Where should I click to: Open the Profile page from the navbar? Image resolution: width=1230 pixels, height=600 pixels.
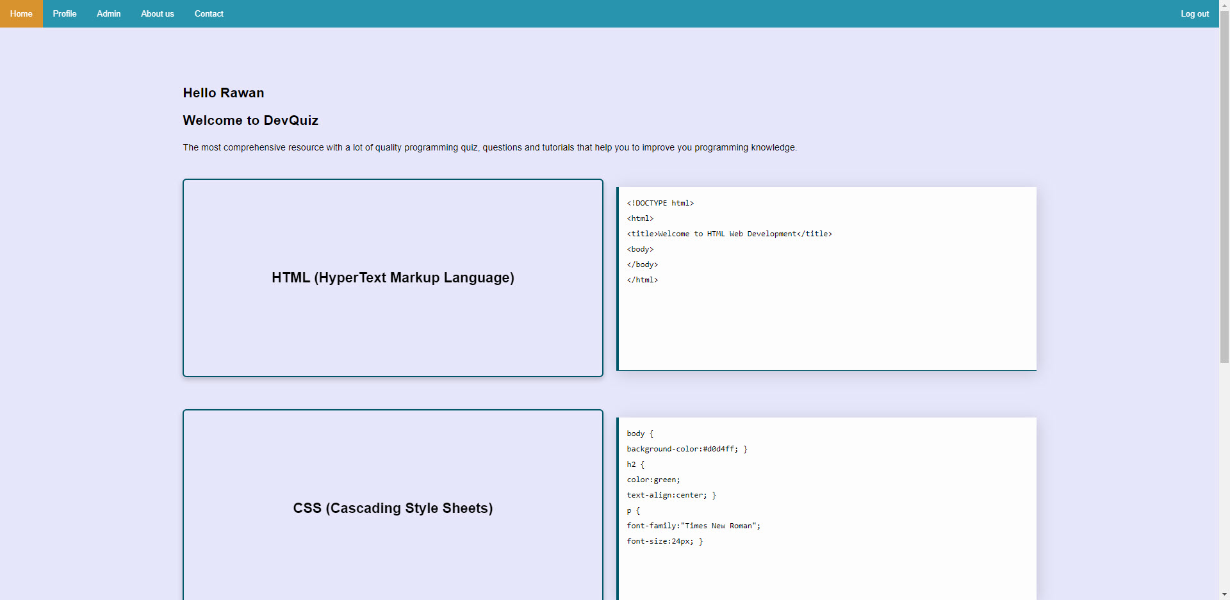[64, 13]
